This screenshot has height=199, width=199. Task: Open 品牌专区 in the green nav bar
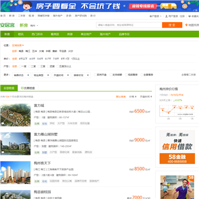pos(124,34)
